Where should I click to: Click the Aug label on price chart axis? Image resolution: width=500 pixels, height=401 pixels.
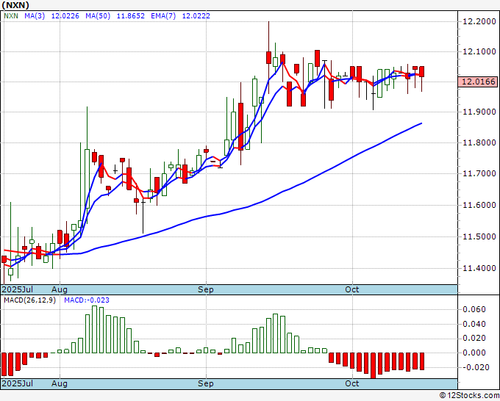coord(60,289)
